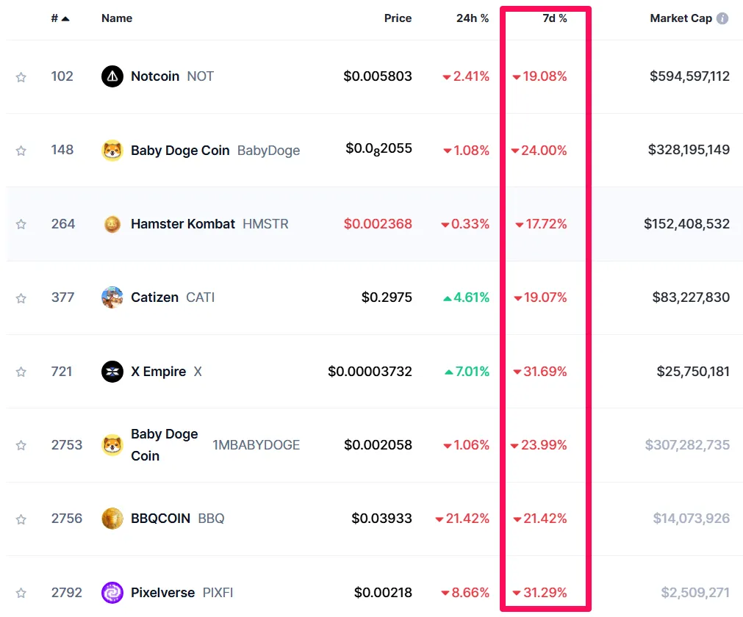
Task: Click the X Empire logo
Action: click(x=112, y=372)
